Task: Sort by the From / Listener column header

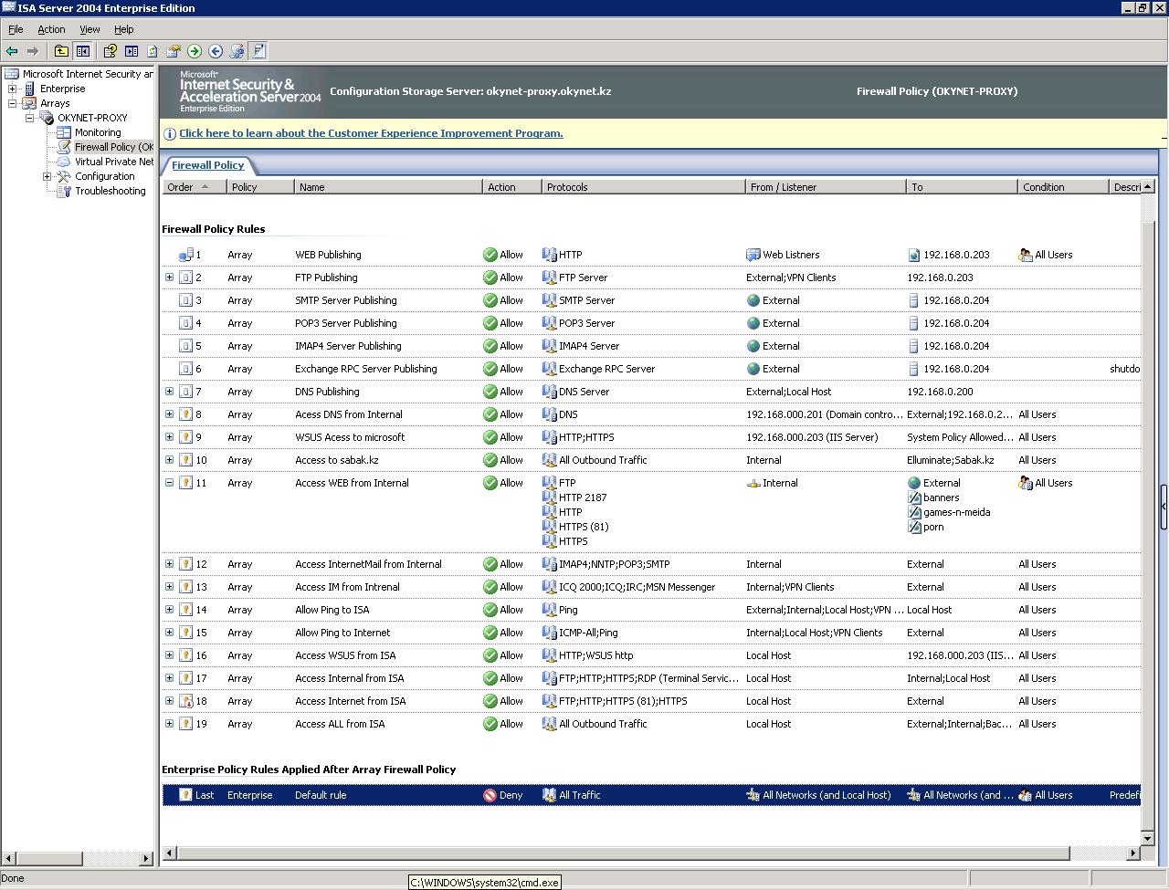Action: 826,186
